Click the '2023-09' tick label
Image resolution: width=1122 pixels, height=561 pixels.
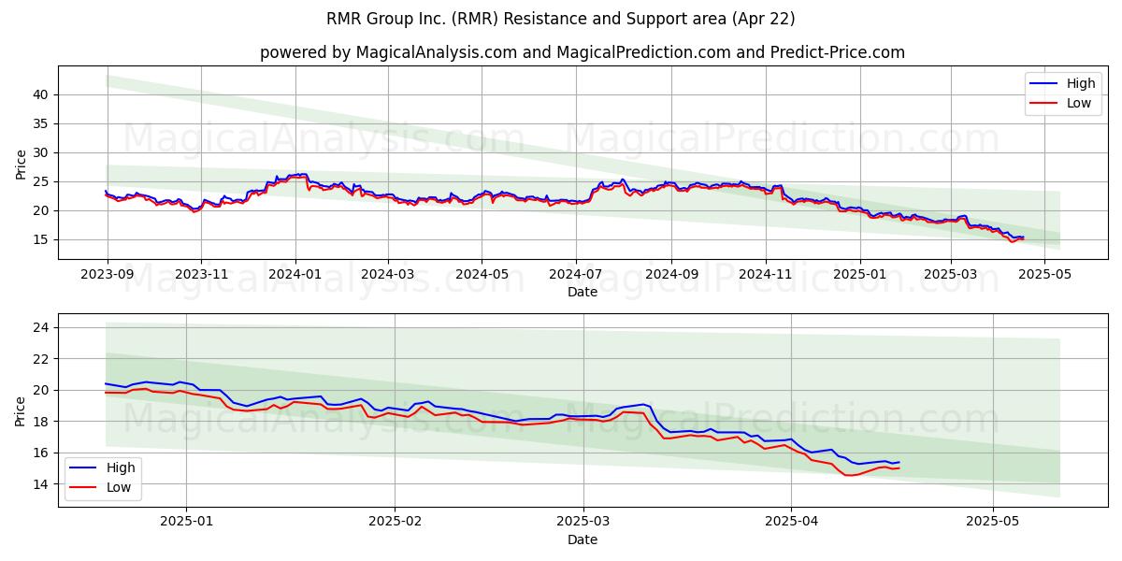[108, 273]
